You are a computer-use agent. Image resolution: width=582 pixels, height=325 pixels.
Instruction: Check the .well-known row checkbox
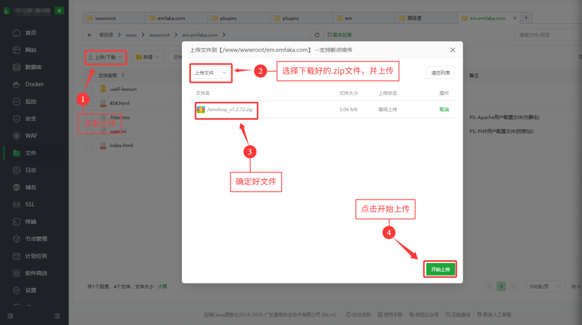tap(90, 89)
